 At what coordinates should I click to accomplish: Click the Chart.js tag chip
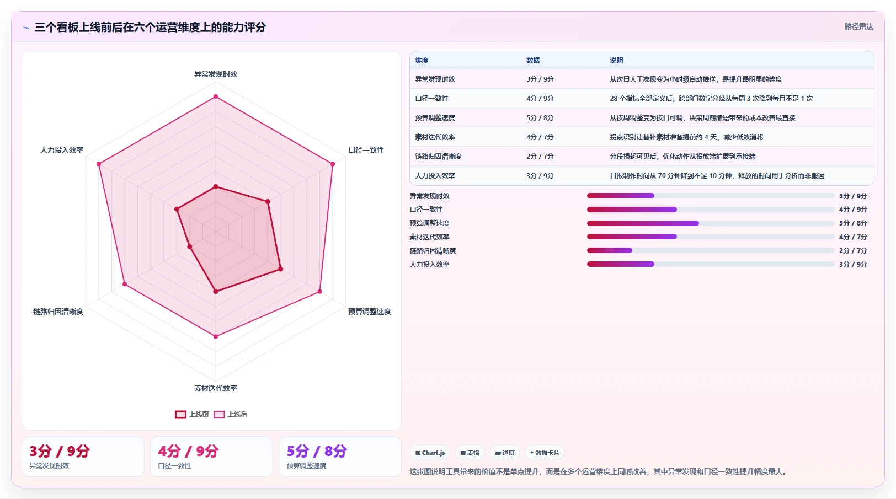point(430,453)
